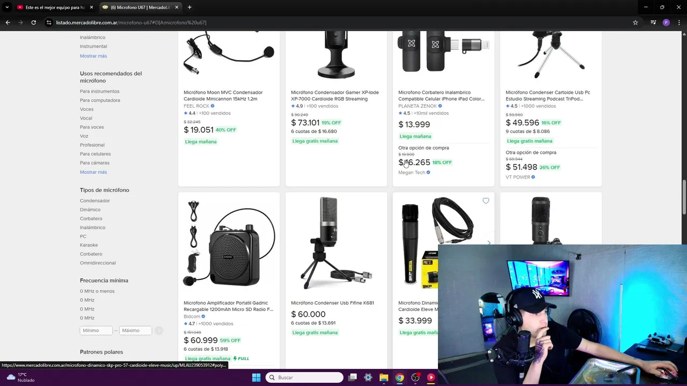Open Micrófono Condenser Usb Fifine K681 listing
The image size is (687, 386).
coord(332,303)
